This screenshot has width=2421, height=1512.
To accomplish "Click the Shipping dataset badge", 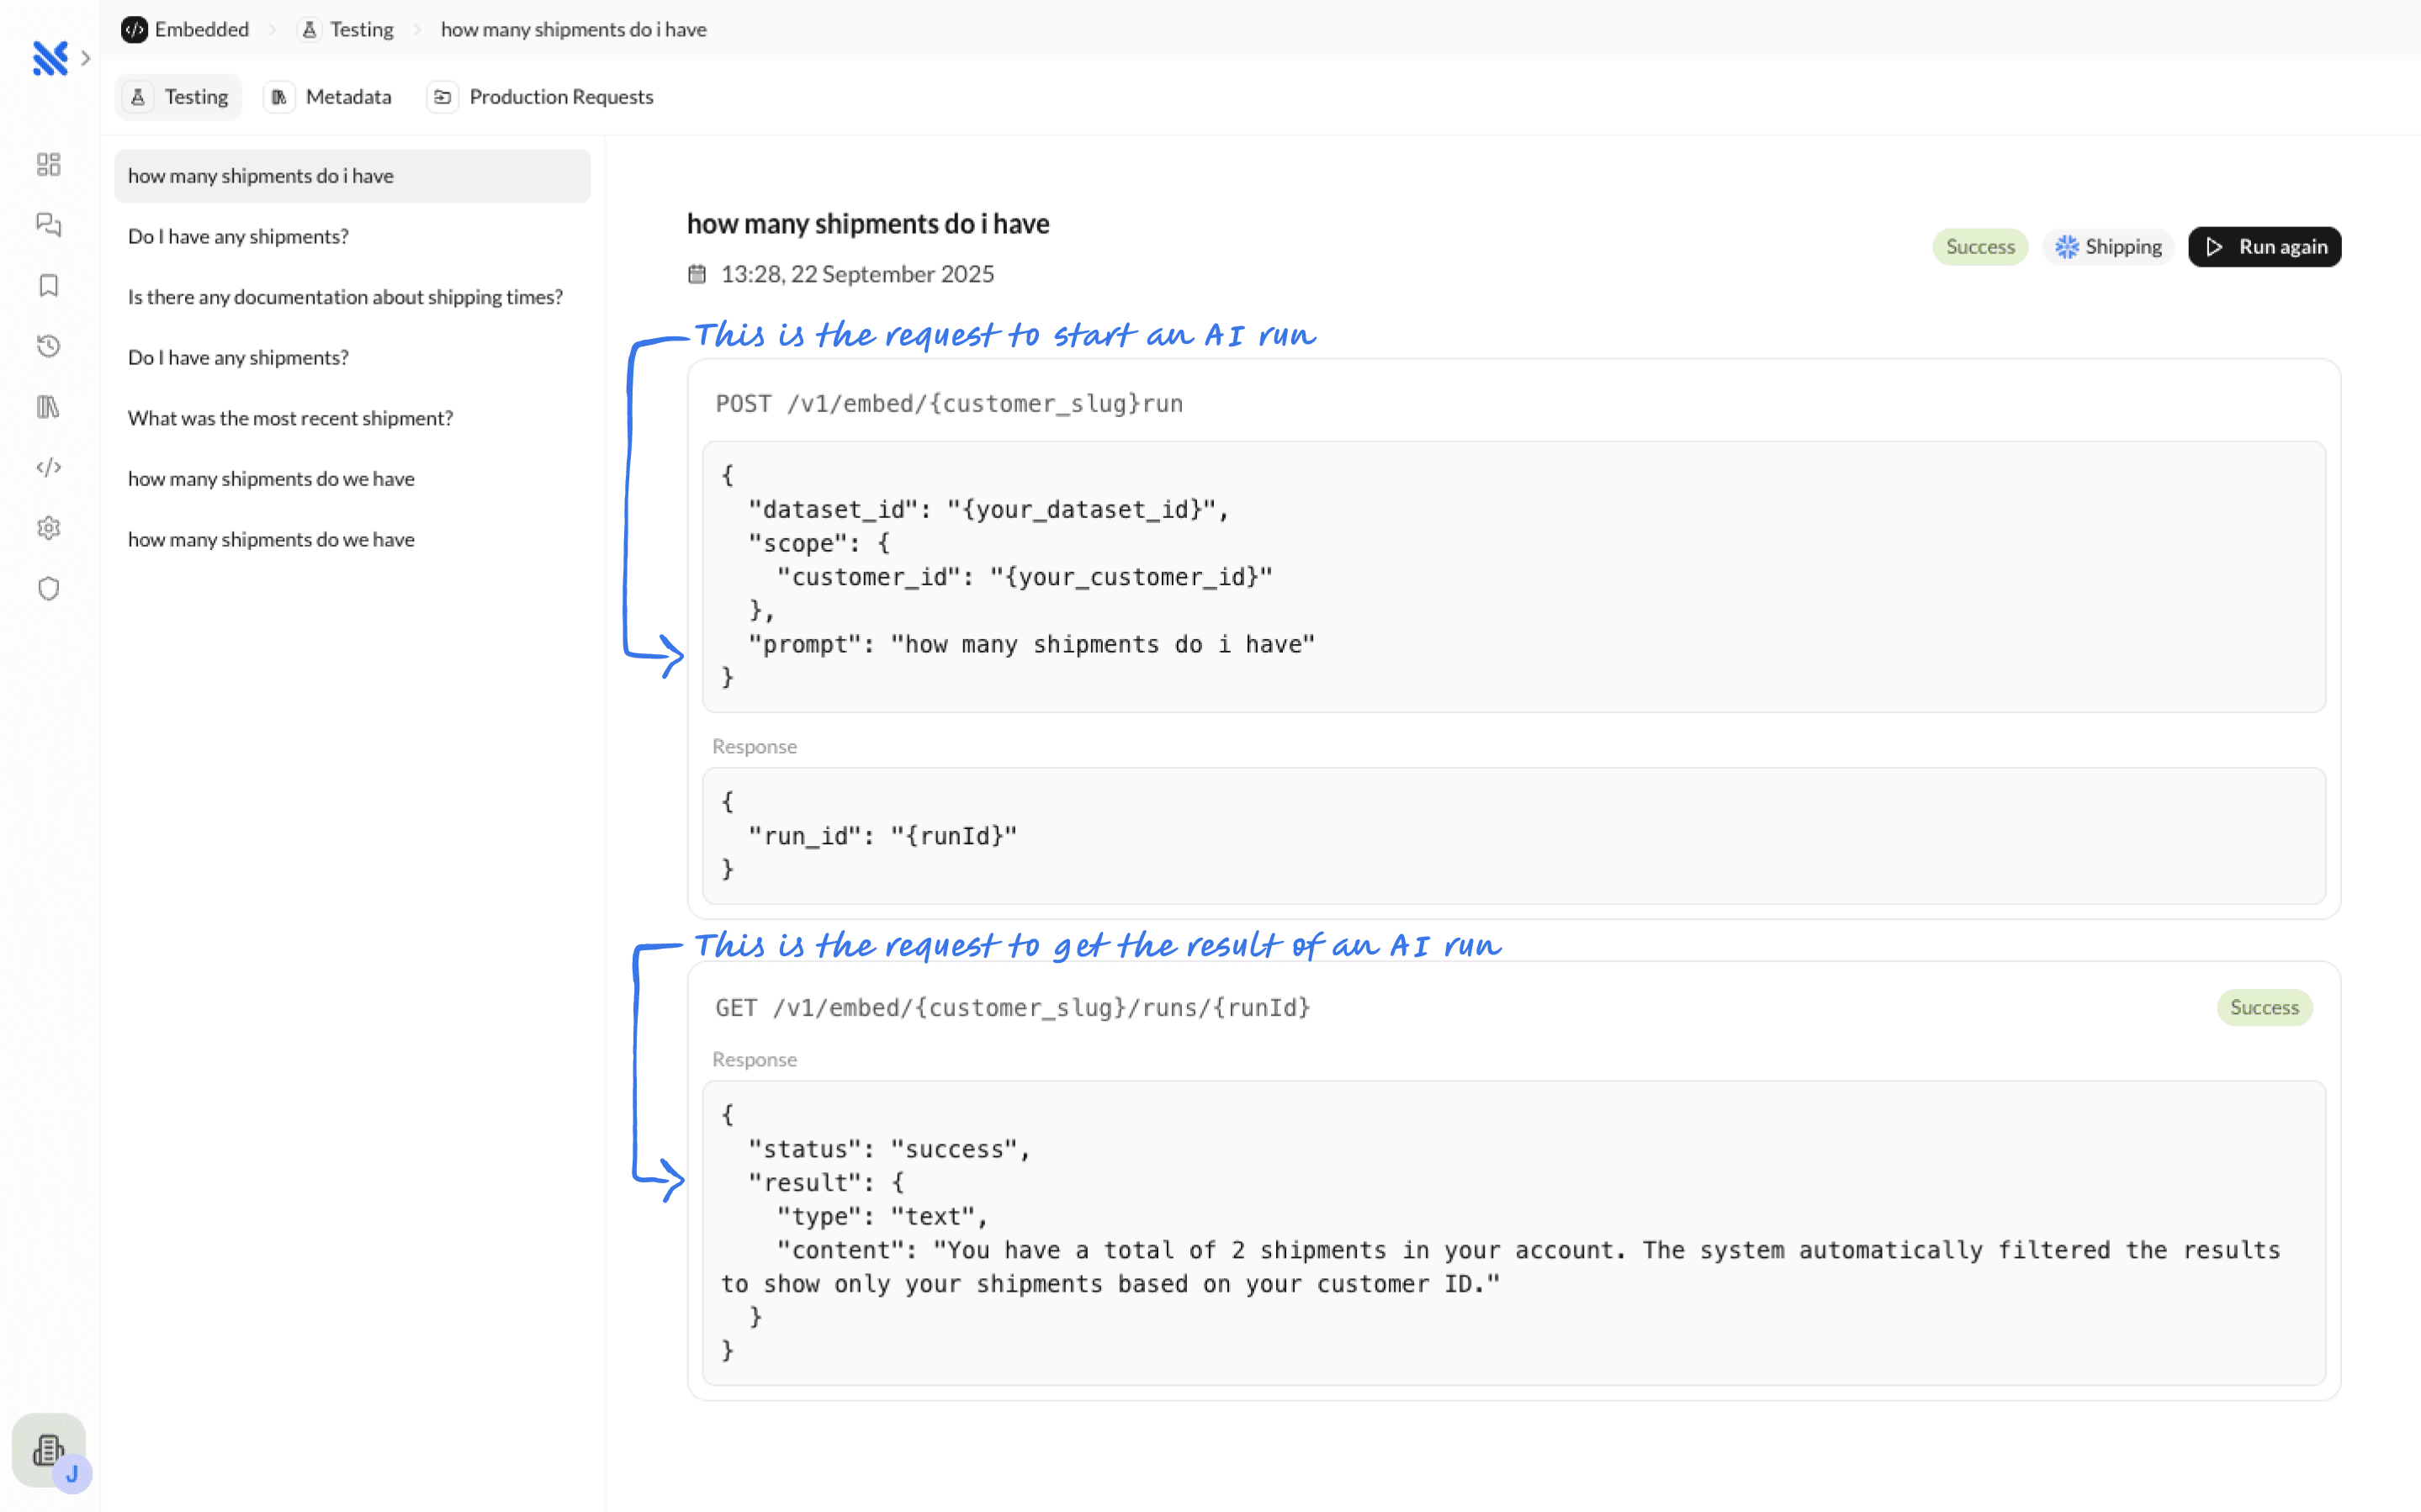I will tap(2108, 247).
